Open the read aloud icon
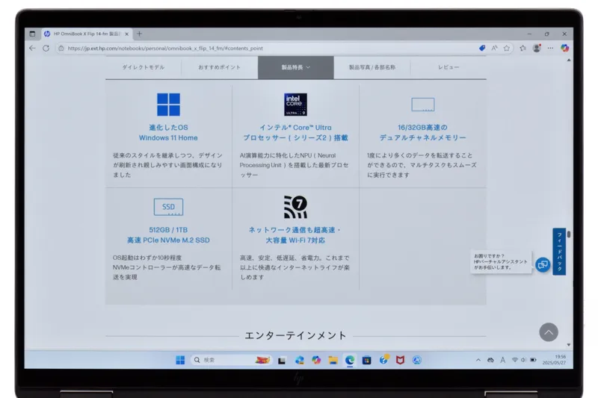Screen dimensions: 598x398 point(494,48)
